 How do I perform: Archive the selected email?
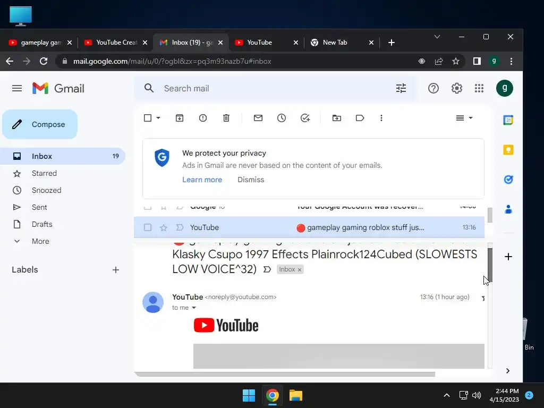pyautogui.click(x=180, y=118)
